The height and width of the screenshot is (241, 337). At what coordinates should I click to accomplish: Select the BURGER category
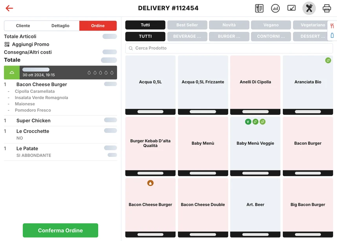coord(229,36)
